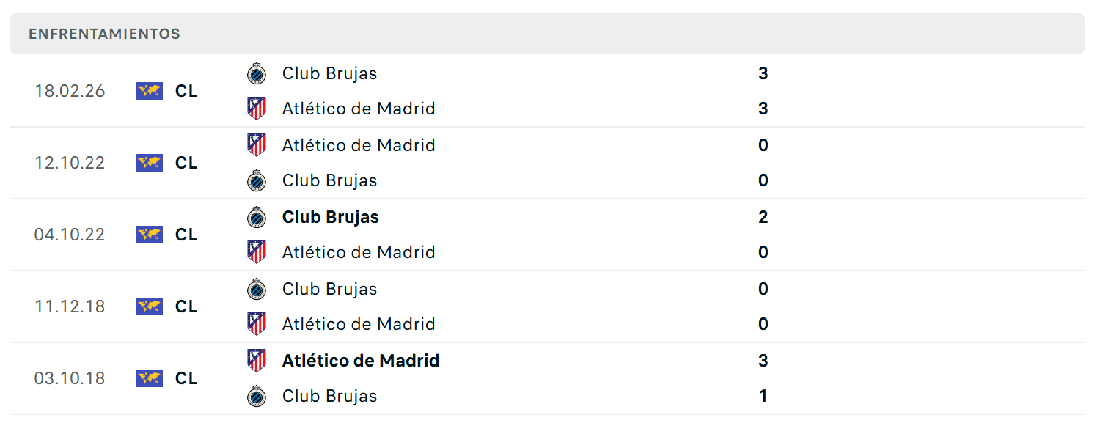This screenshot has width=1097, height=426.
Task: Select Club Brujas name in 12.10.22 match
Action: [330, 180]
